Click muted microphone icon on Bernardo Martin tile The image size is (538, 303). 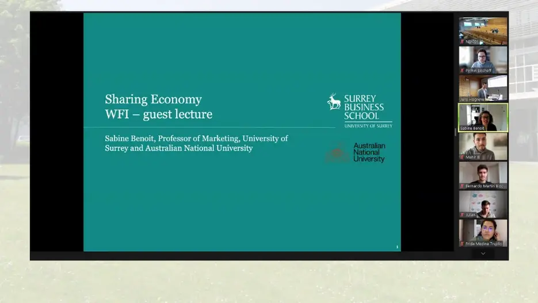click(x=462, y=186)
